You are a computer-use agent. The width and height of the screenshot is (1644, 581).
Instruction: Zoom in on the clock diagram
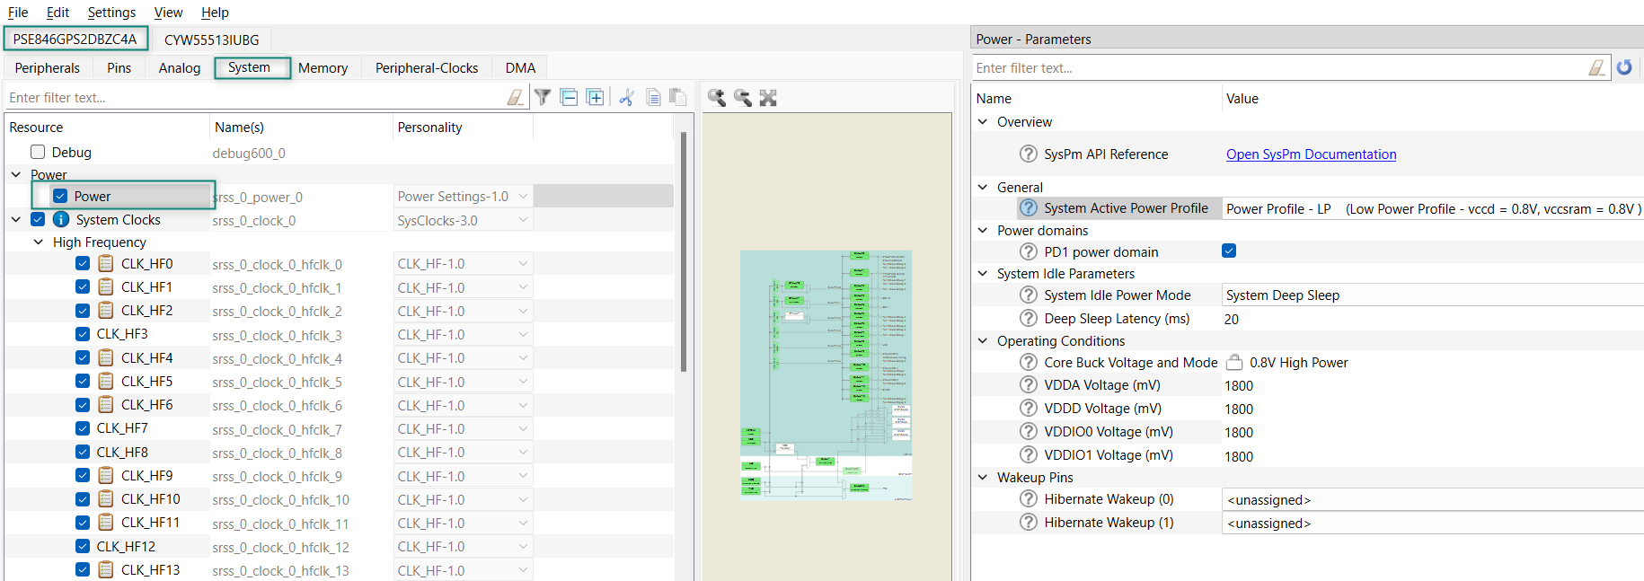coord(716,98)
